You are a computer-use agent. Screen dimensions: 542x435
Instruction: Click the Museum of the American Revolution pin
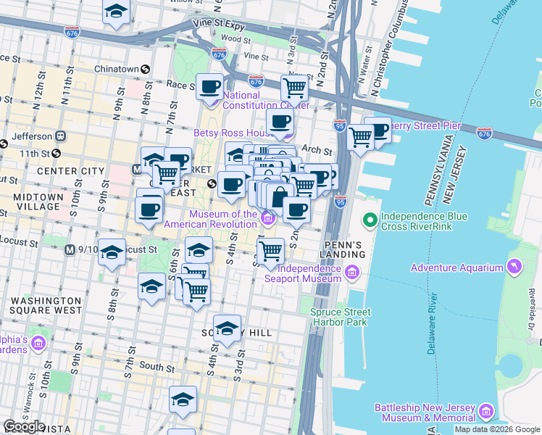coord(268,220)
